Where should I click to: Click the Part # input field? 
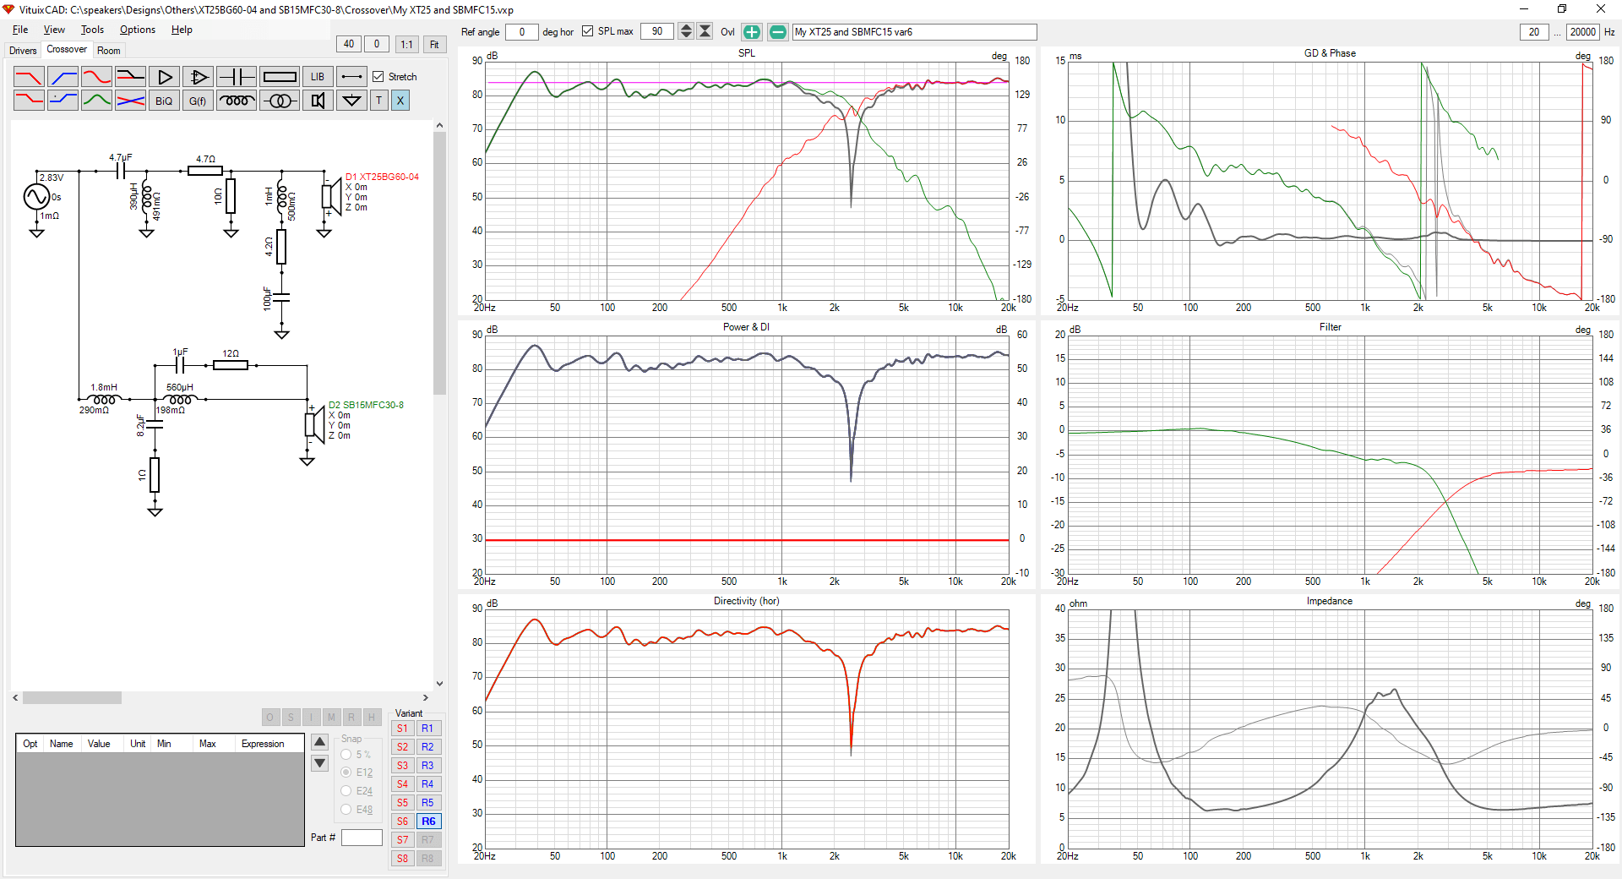362,838
